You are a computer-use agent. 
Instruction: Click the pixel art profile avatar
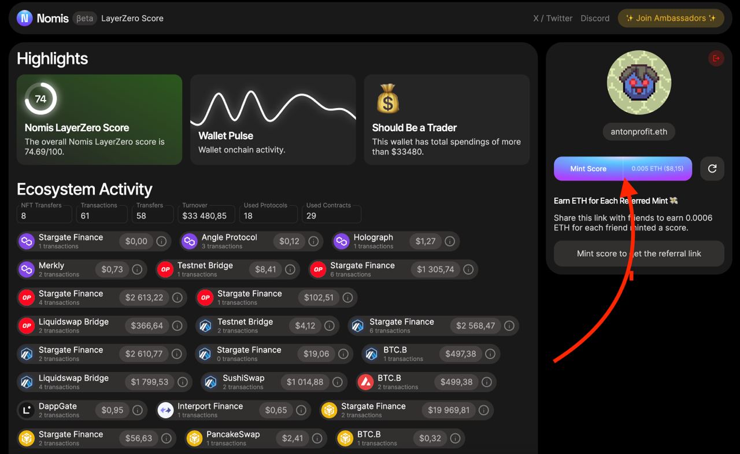(x=639, y=82)
